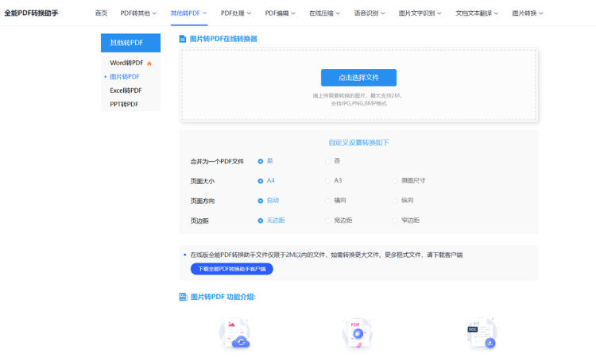Expand the PDF转其他 dropdown menu

(141, 13)
